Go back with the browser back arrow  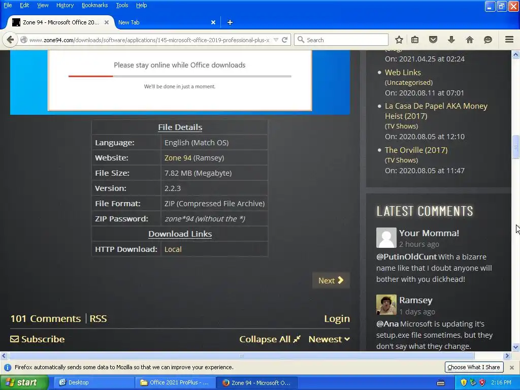point(10,40)
